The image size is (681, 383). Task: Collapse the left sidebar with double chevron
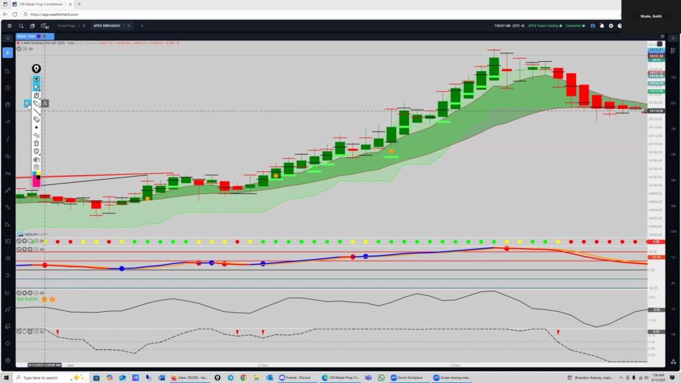tap(7, 39)
